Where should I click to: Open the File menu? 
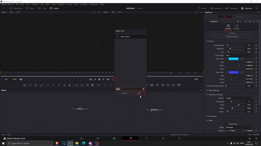(17, 4)
